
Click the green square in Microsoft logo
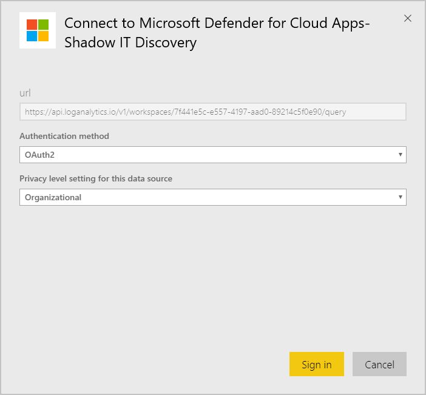tap(44, 24)
